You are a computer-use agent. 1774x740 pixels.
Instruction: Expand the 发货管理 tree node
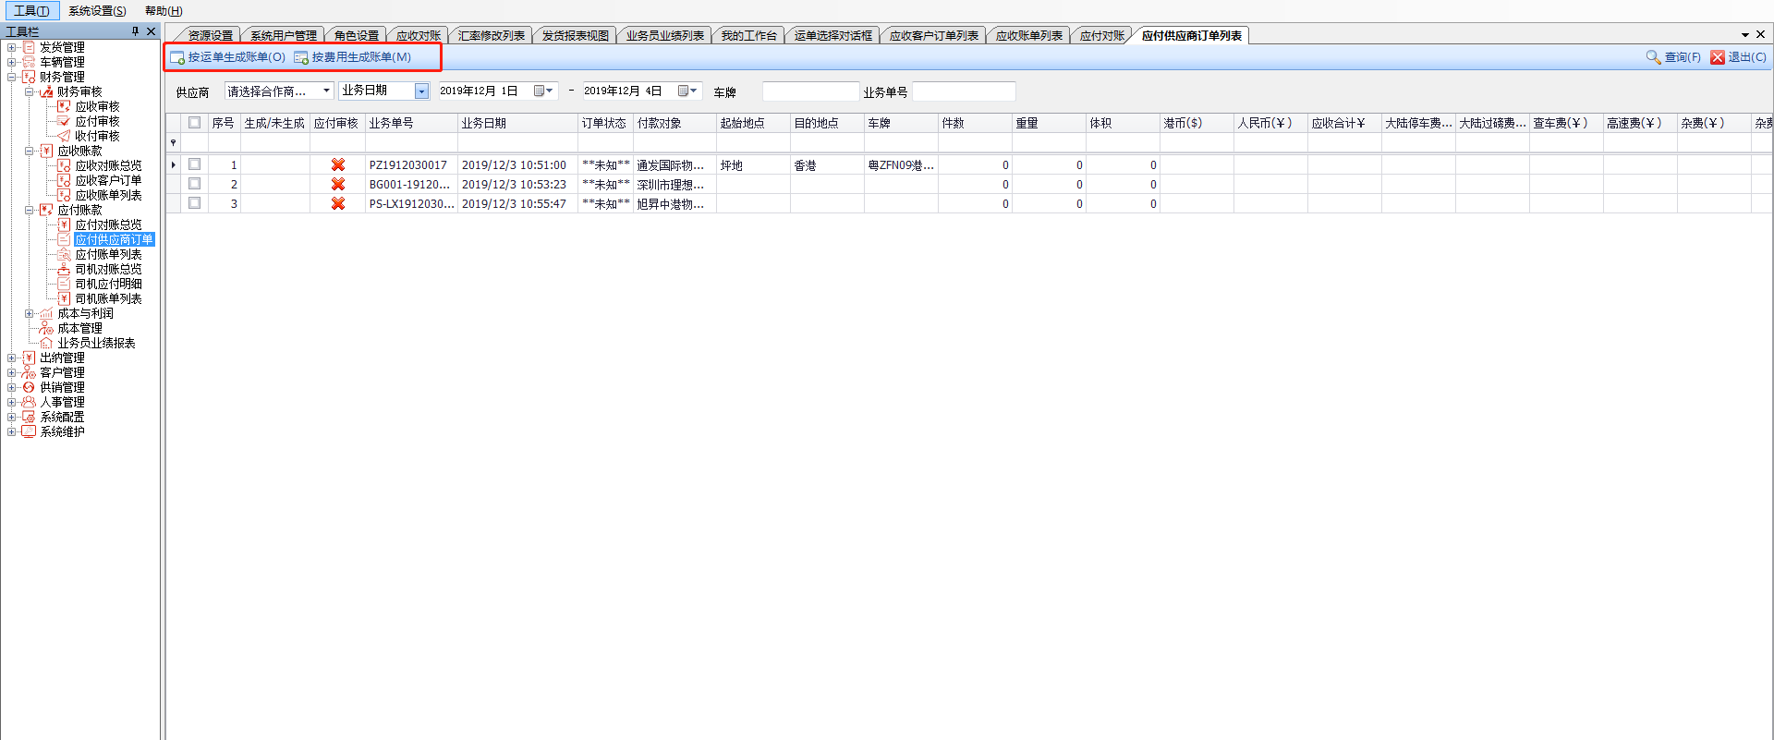(x=11, y=47)
